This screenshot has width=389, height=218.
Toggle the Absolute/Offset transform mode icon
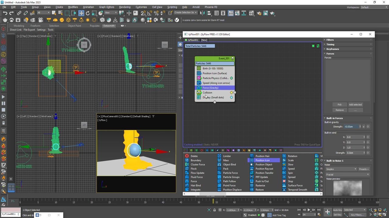click(220, 210)
